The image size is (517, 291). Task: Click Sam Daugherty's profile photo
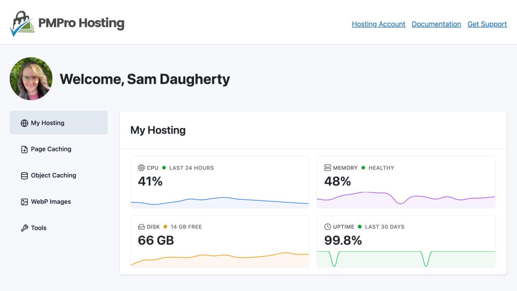point(31,79)
